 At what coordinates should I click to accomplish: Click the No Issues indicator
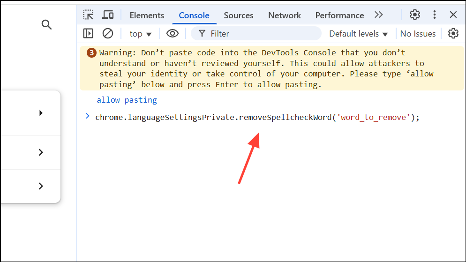[x=418, y=34]
